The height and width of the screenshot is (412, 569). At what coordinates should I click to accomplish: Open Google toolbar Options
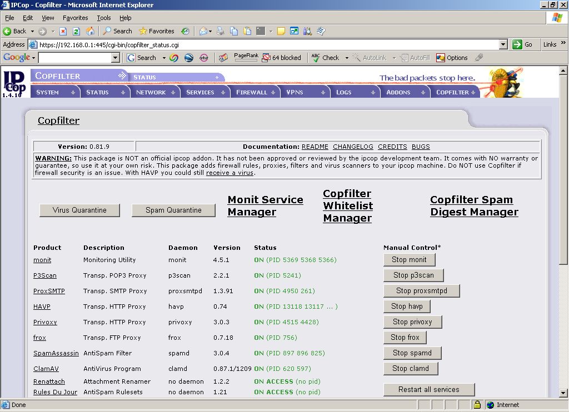(452, 58)
